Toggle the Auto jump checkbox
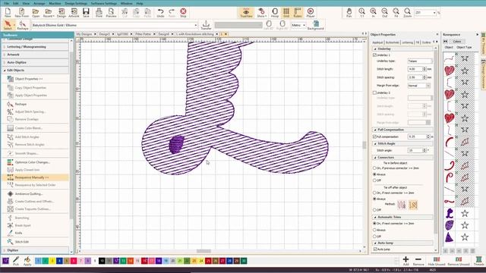This screenshot has height=273, width=486. click(x=375, y=249)
